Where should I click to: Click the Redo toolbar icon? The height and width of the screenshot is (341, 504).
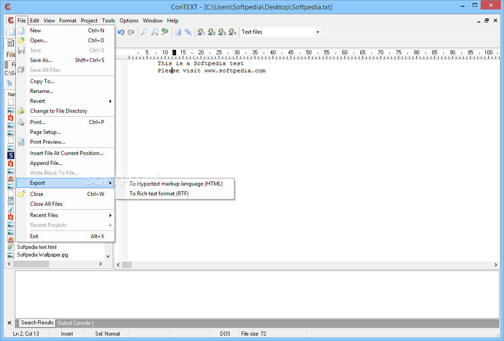coord(131,32)
